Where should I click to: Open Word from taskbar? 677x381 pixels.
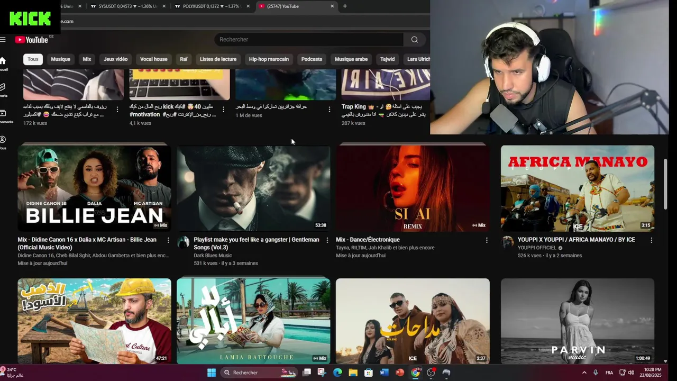[384, 373]
